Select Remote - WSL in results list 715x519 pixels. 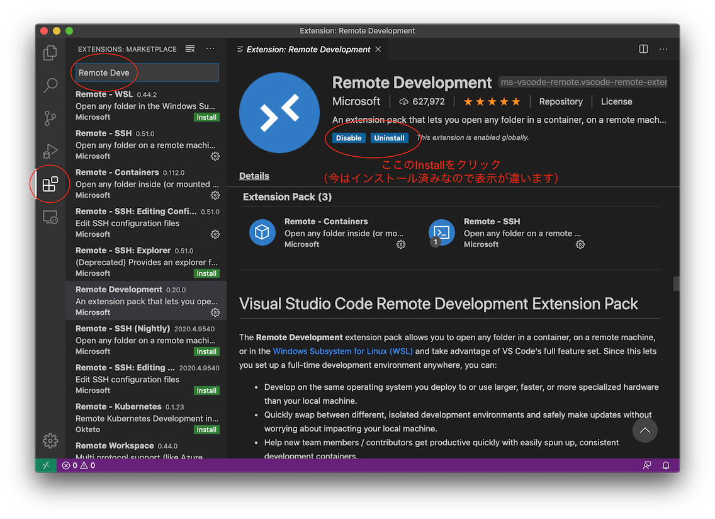(x=147, y=105)
